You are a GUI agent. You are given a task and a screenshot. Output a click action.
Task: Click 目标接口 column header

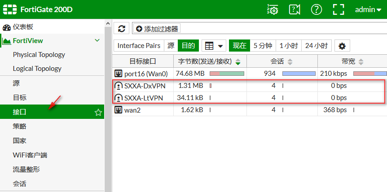[x=143, y=61]
